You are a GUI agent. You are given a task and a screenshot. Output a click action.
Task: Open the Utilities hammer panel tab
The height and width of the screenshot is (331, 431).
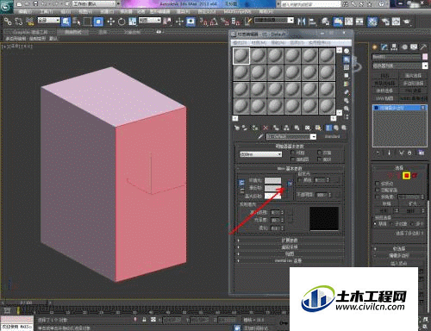[423, 47]
